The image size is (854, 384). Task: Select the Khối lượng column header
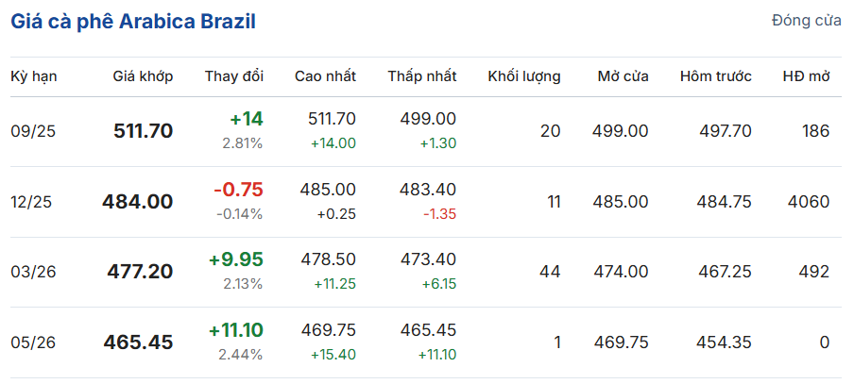tap(524, 76)
